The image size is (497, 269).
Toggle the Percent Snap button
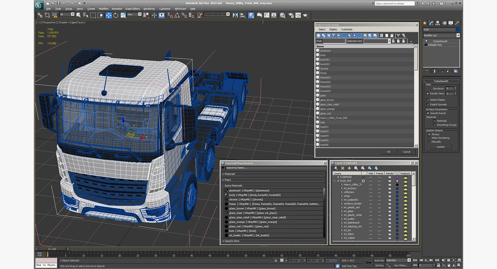(184, 15)
